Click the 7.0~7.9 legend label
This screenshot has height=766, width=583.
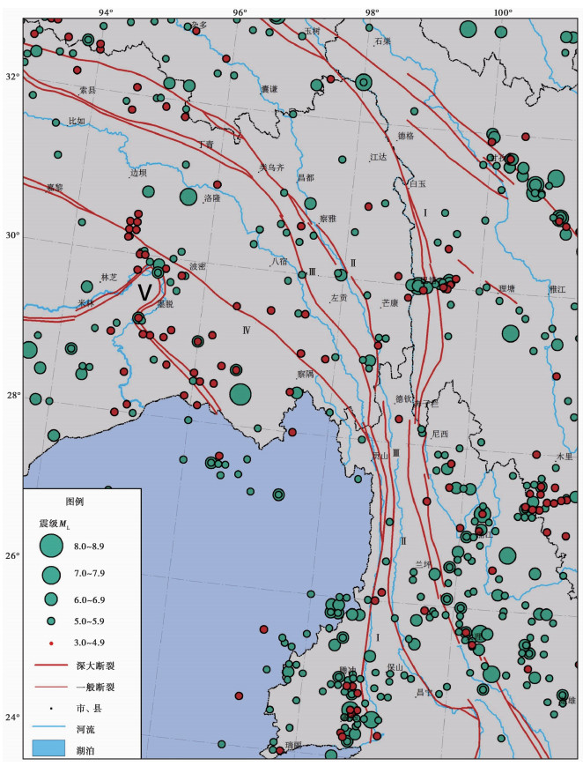click(x=89, y=573)
